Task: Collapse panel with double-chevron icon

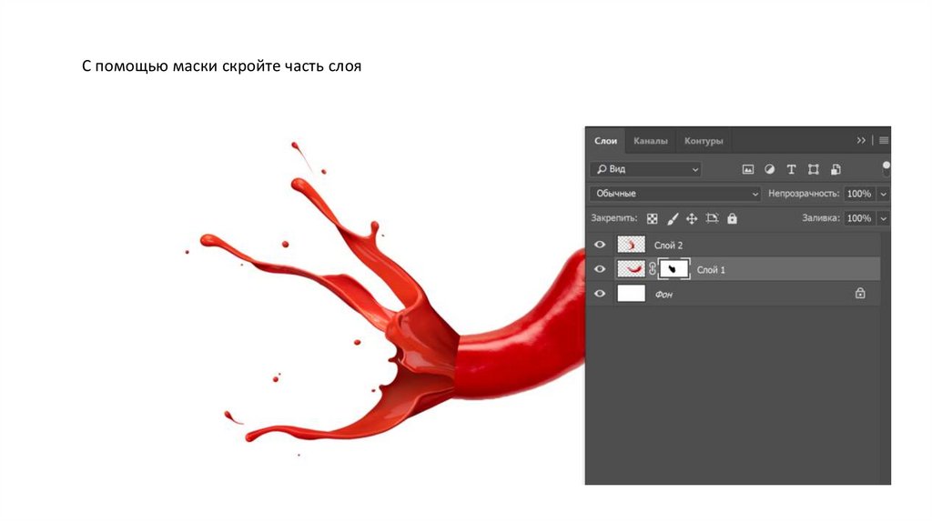Action: click(x=861, y=140)
